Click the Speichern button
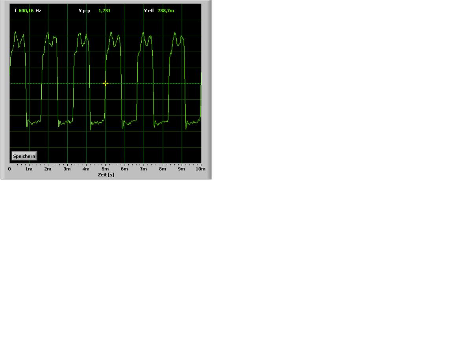This screenshot has width=453, height=340. tap(24, 156)
